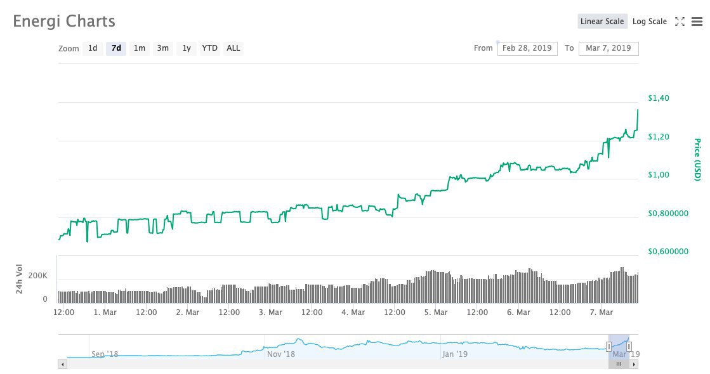Click the 7. Mar date label

pos(602,312)
